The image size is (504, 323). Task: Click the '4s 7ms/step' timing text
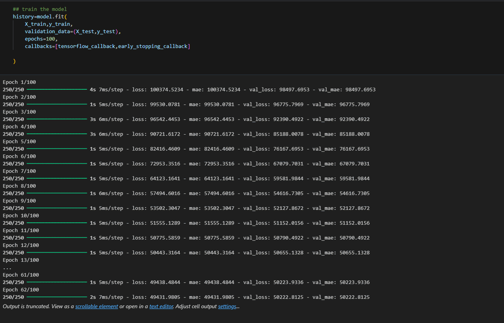(x=107, y=90)
